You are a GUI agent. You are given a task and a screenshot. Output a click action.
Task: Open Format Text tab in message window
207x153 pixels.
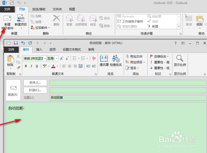click(x=72, y=49)
